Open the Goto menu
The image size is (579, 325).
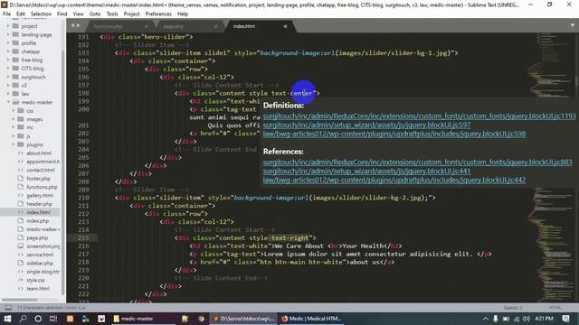[x=95, y=14]
